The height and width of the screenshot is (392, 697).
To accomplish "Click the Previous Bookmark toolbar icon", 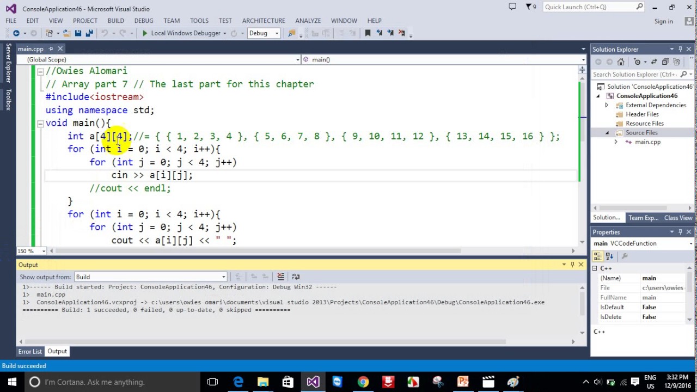I will tap(380, 33).
